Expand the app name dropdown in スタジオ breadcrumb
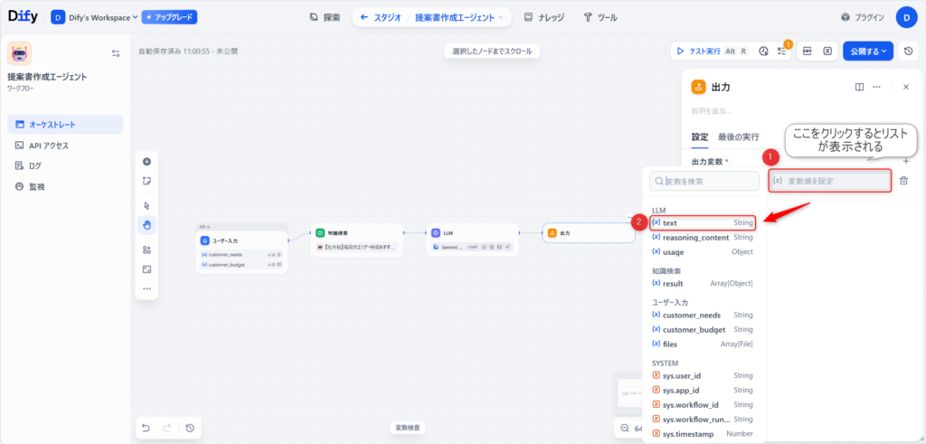Screen dimensions: 926x444 click(462, 17)
